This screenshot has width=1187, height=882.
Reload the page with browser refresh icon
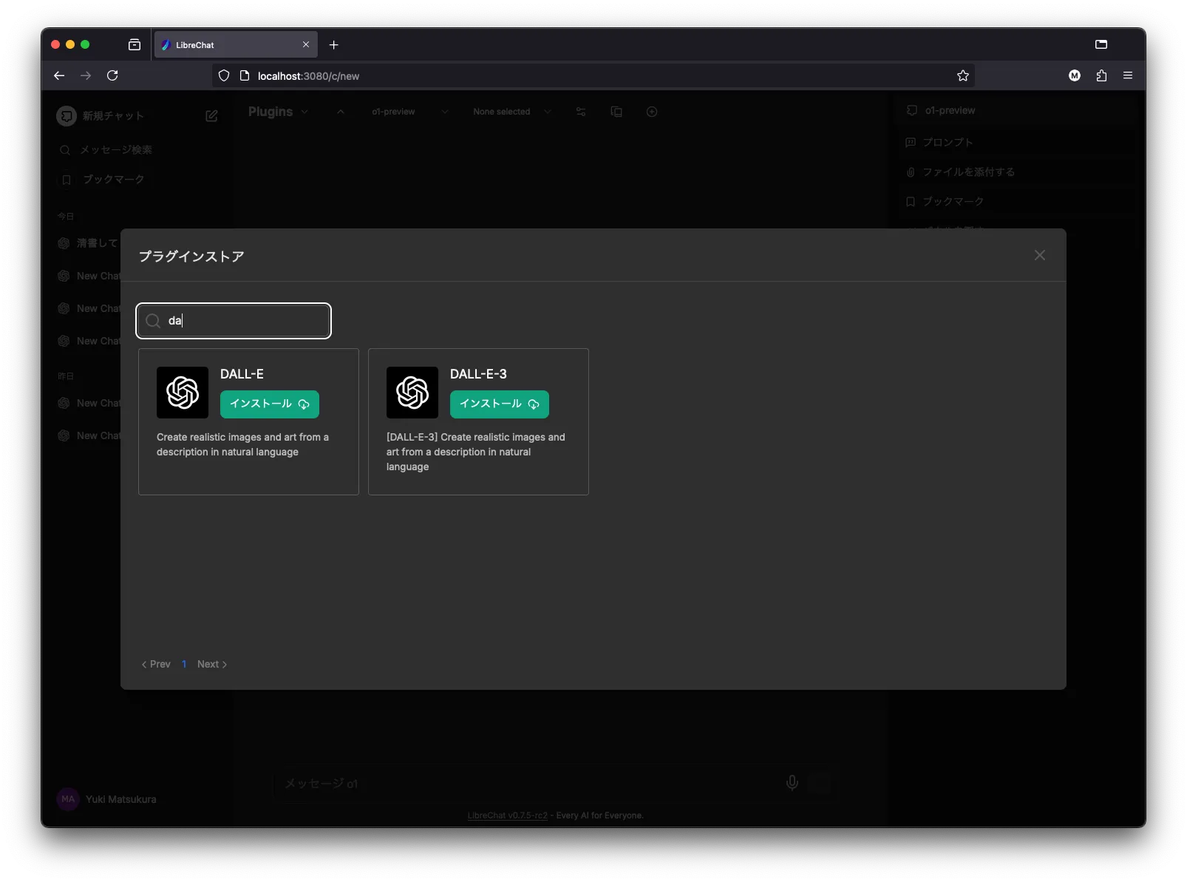112,75
